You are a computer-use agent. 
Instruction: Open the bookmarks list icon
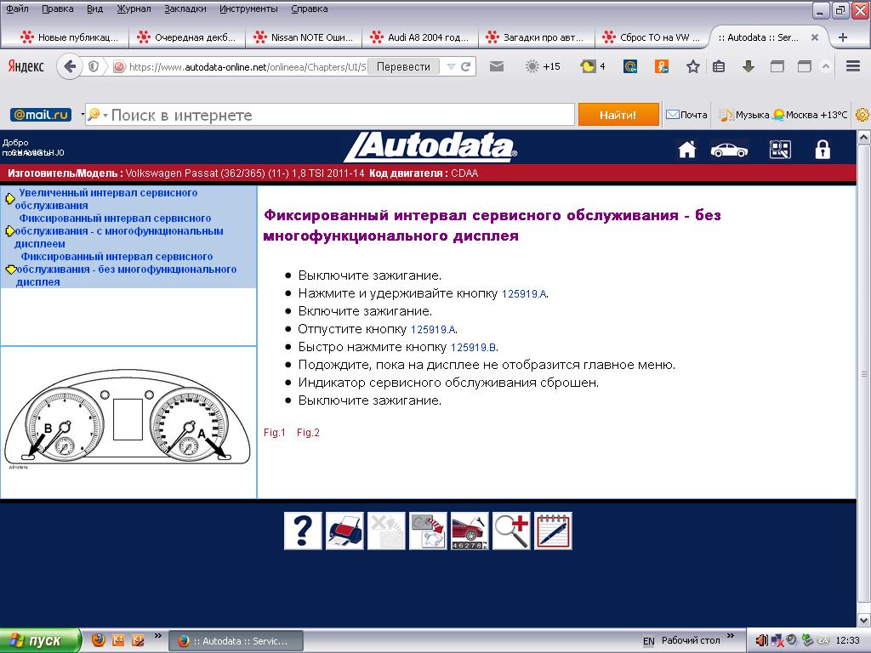719,66
